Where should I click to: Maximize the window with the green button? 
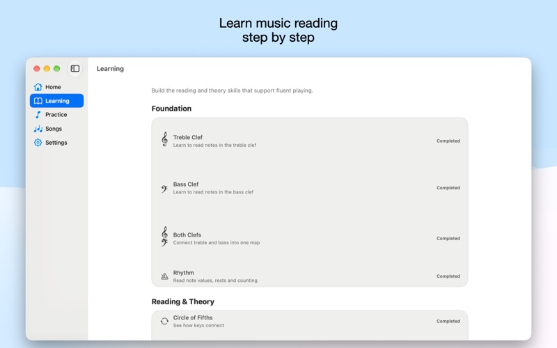[x=57, y=68]
